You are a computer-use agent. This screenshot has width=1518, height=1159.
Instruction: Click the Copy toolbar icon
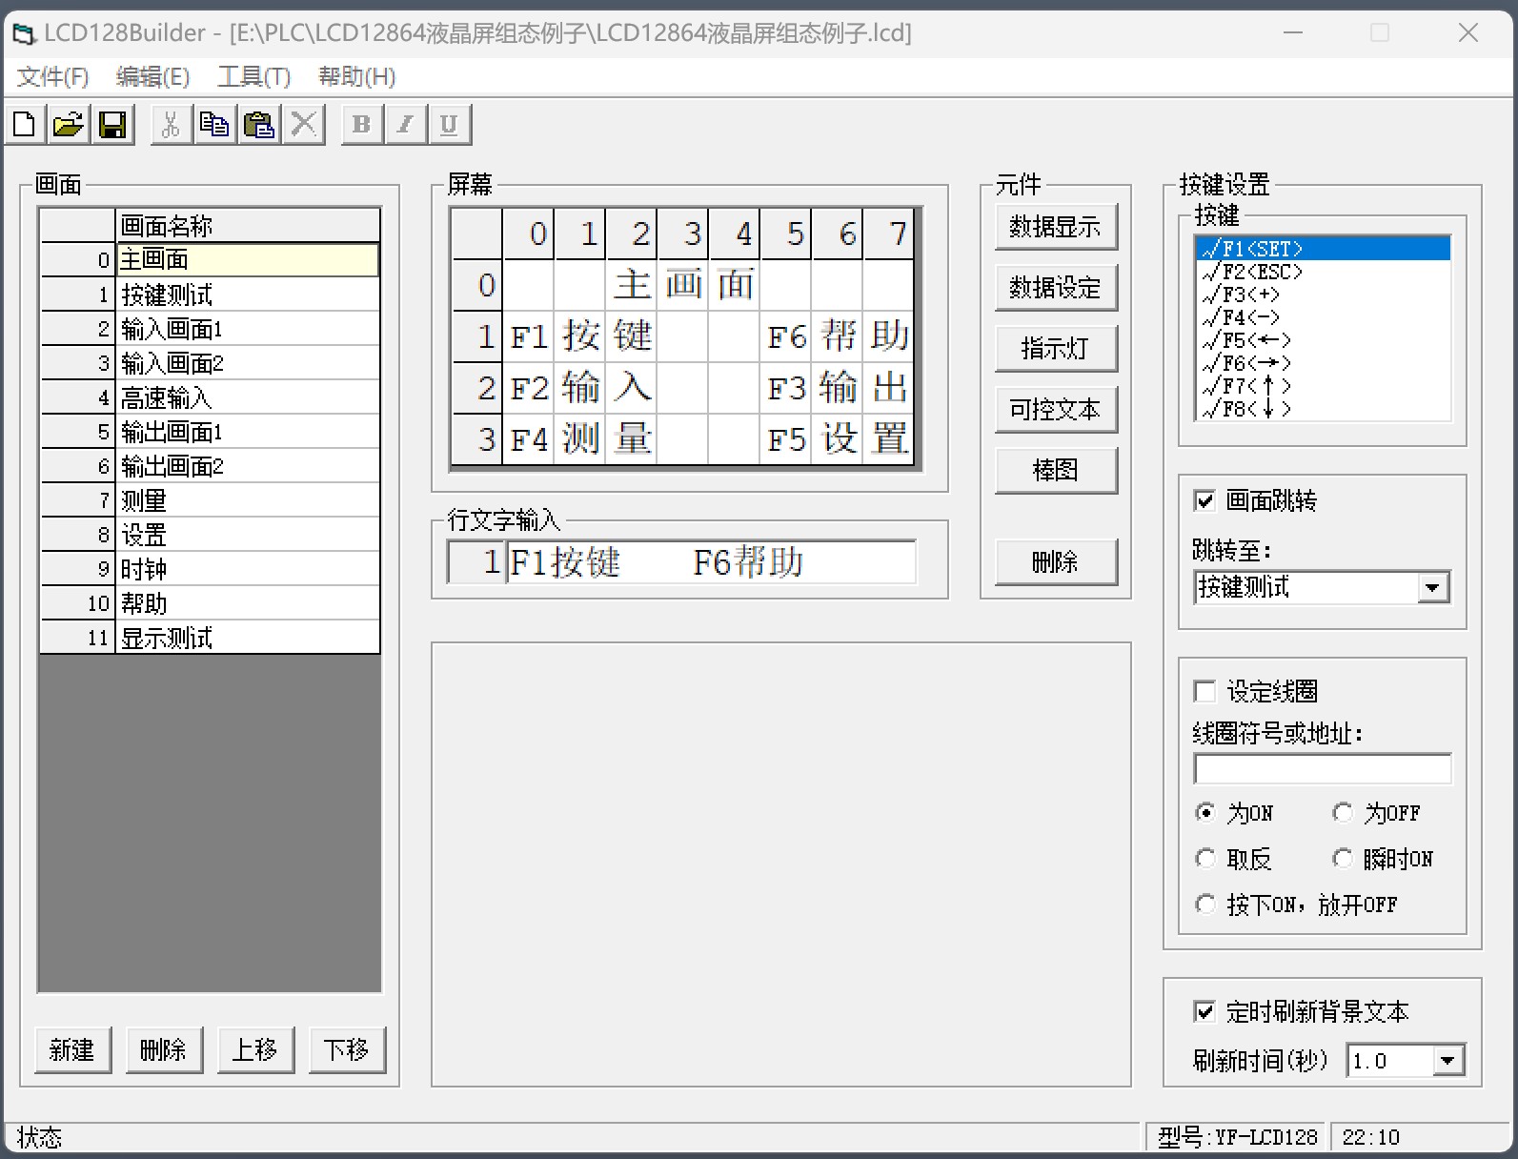(214, 125)
